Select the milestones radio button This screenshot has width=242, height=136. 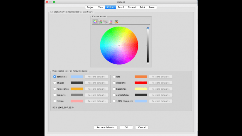55,89
